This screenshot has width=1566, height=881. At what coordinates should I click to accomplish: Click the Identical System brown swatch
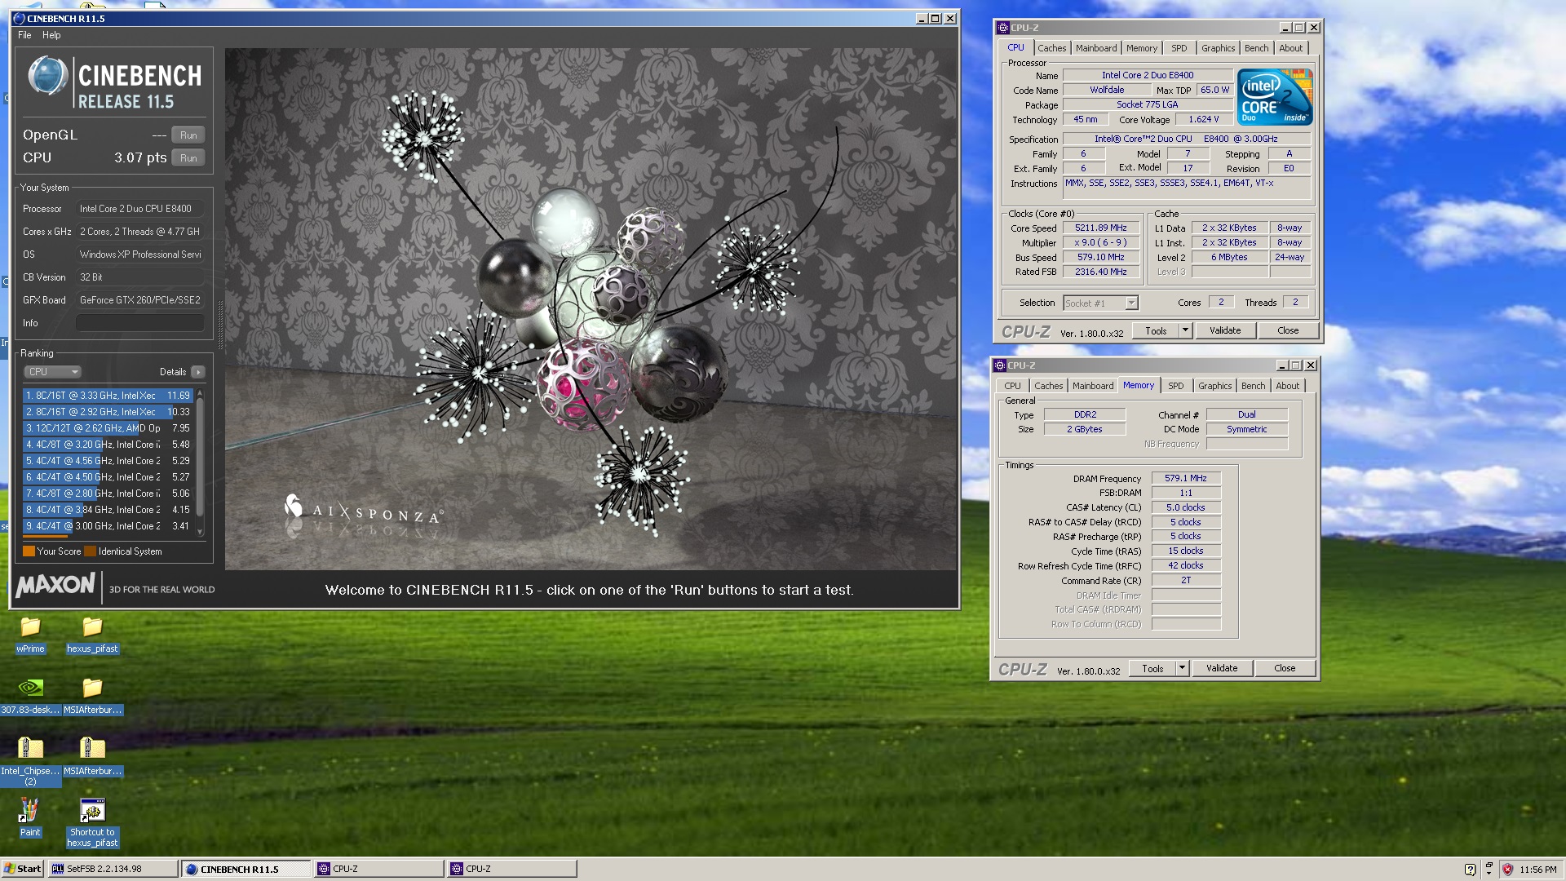(x=90, y=551)
